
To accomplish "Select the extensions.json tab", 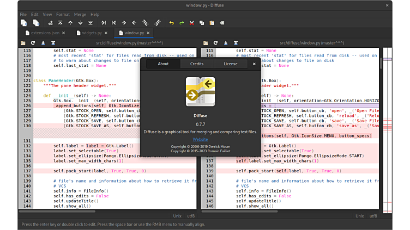I will pyautogui.click(x=45, y=33).
